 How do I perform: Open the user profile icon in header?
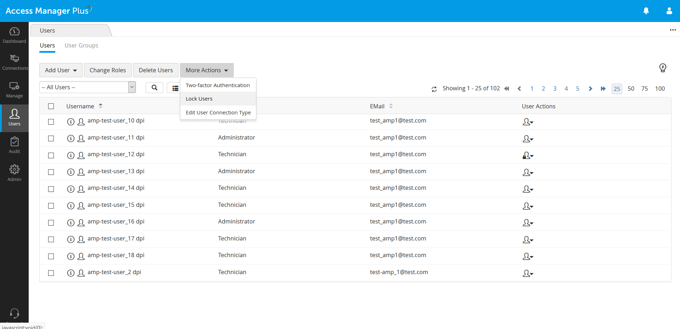click(x=669, y=11)
